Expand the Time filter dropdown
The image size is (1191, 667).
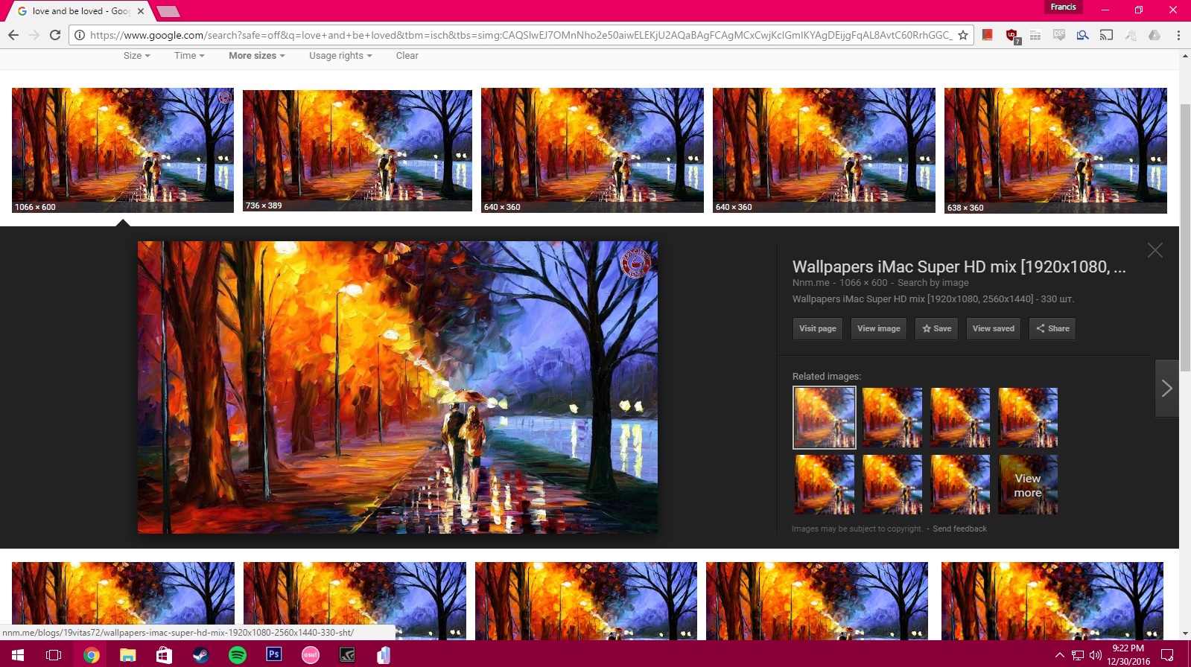(x=189, y=56)
